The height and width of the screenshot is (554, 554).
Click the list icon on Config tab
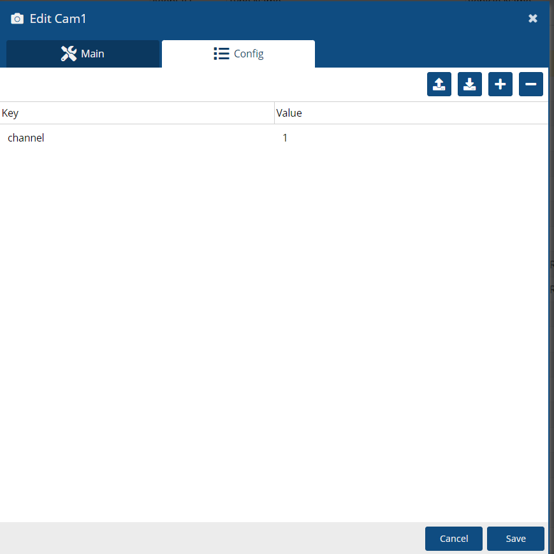(x=221, y=54)
